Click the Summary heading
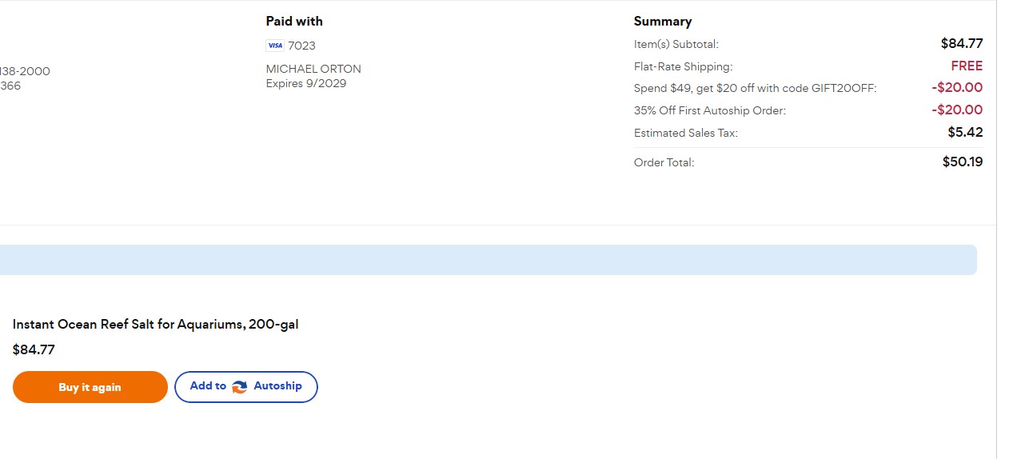The image size is (1017, 459). coord(663,22)
